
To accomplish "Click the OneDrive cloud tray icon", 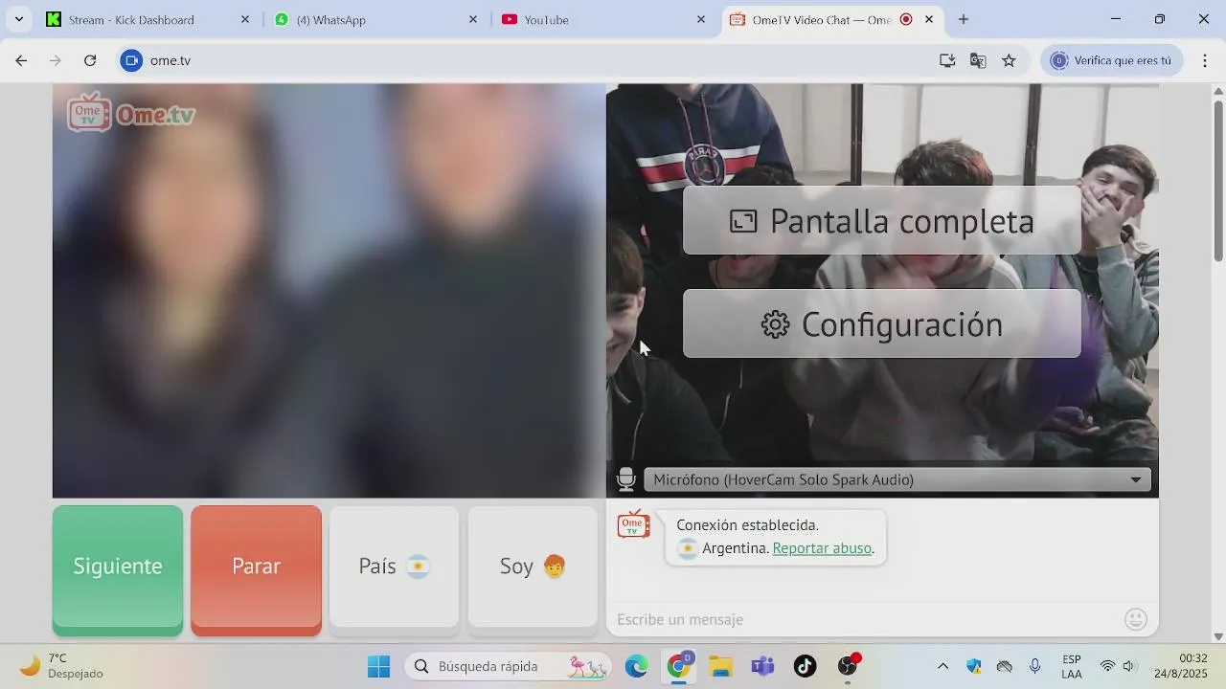I will tap(1005, 666).
